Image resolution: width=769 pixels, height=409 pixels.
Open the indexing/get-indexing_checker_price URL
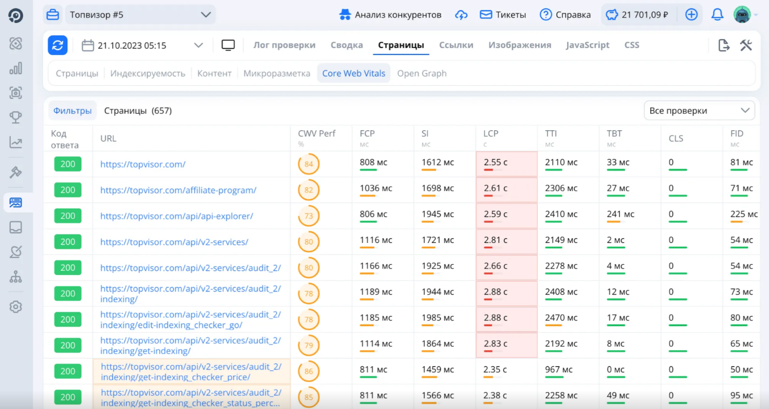point(191,372)
